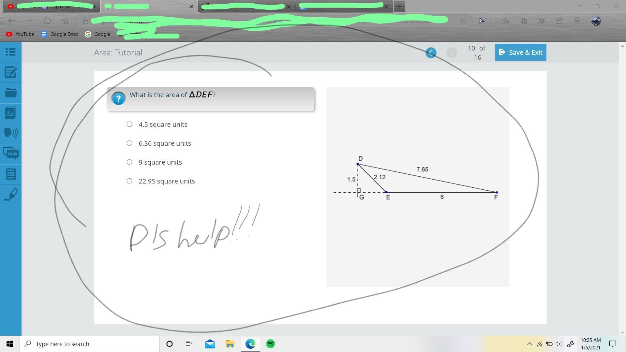This screenshot has height=352, width=626.
Task: Go to the previous tutorial page
Action: click(x=431, y=52)
